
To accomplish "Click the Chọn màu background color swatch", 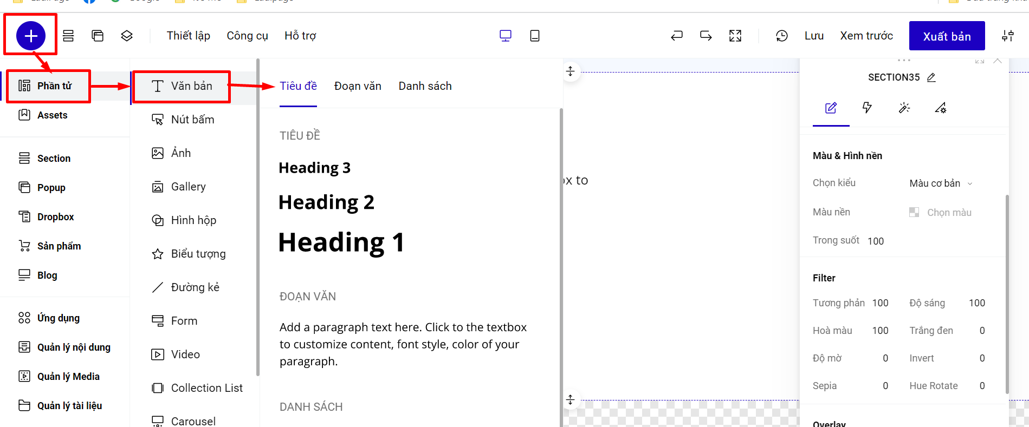I will coord(914,212).
